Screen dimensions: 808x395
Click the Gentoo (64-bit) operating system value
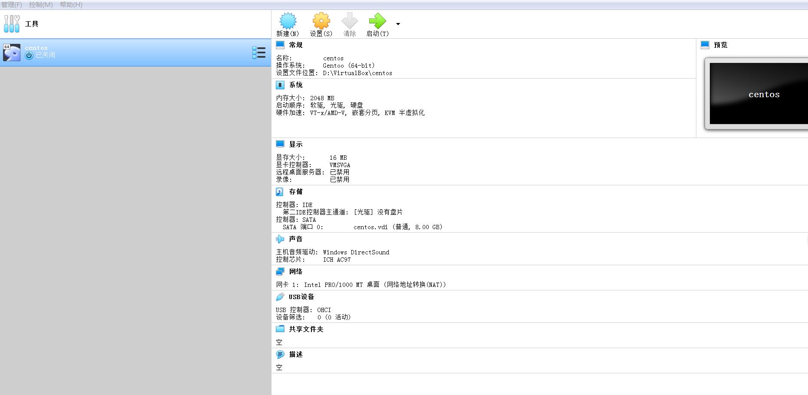[349, 66]
